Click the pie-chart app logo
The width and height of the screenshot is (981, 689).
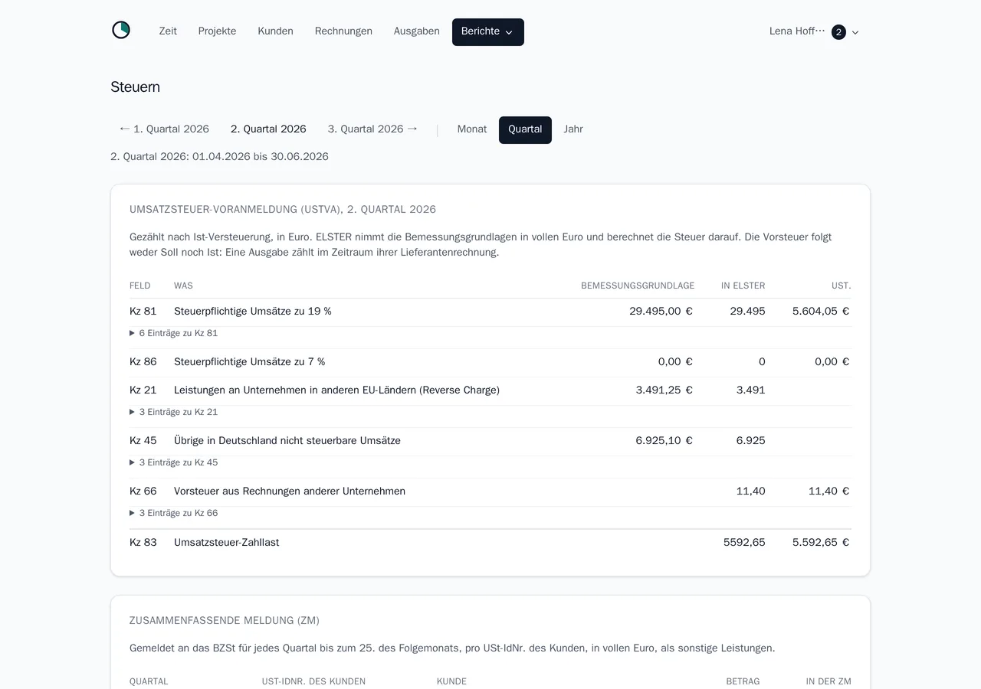point(121,31)
